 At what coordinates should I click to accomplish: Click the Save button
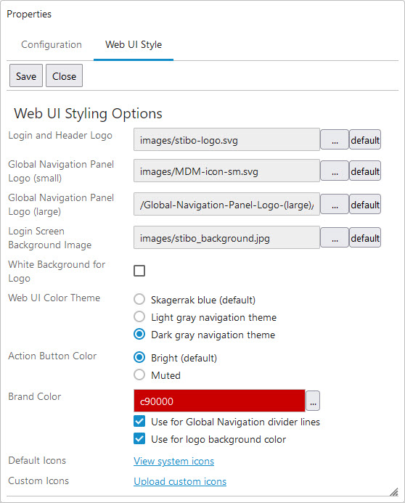coord(26,75)
